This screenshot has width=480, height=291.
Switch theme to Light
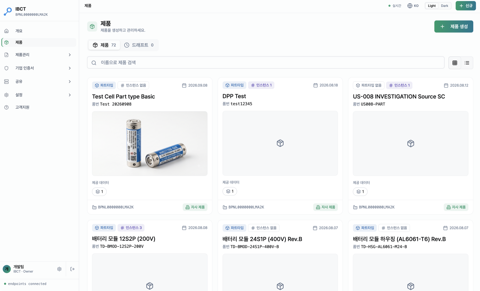click(431, 6)
